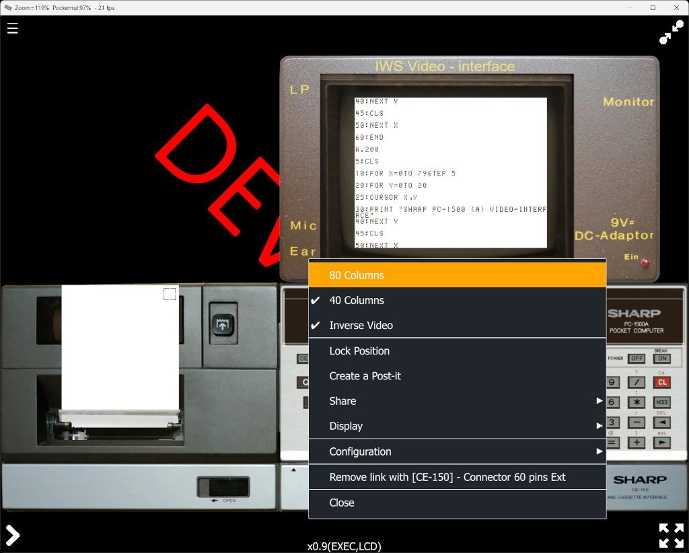Click the W.200 line on monitor

point(367,149)
